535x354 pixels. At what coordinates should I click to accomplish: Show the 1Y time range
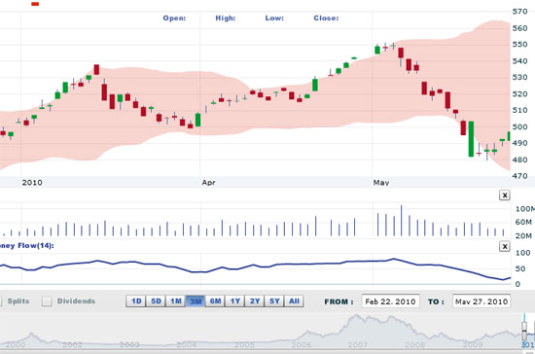coord(235,301)
